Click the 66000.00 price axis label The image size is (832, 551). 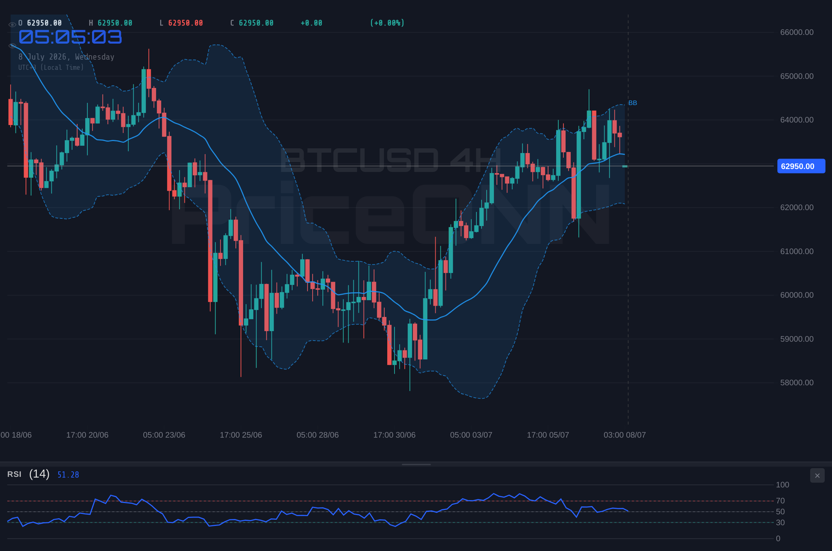coord(797,32)
